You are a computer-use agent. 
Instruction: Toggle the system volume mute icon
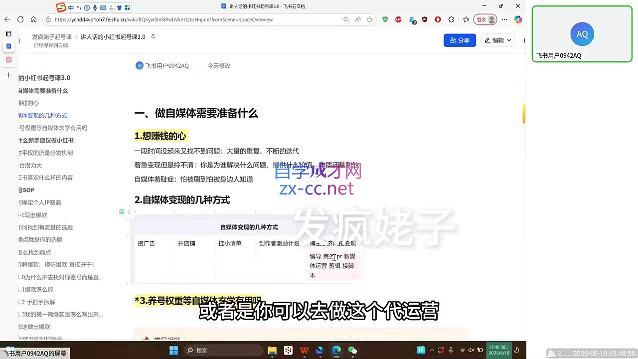[x=472, y=351]
